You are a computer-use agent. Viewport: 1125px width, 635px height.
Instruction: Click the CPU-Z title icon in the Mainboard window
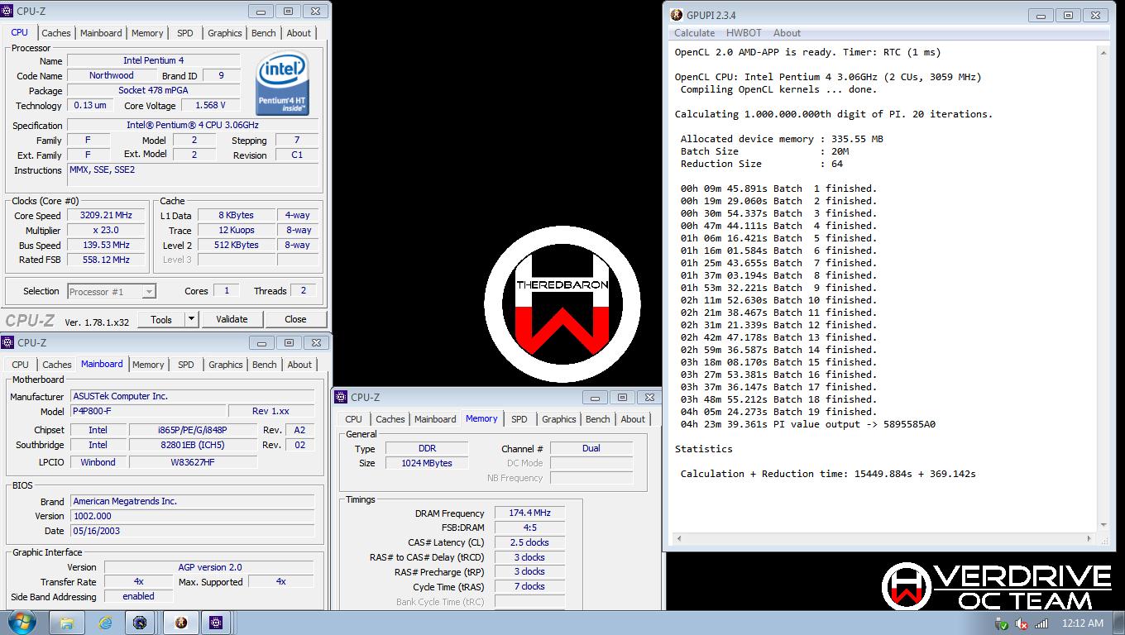pyautogui.click(x=8, y=342)
